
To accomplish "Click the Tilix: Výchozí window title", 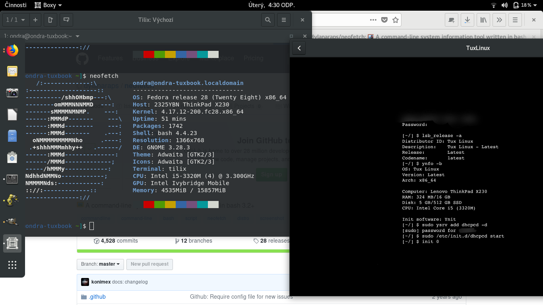I will 155,20.
